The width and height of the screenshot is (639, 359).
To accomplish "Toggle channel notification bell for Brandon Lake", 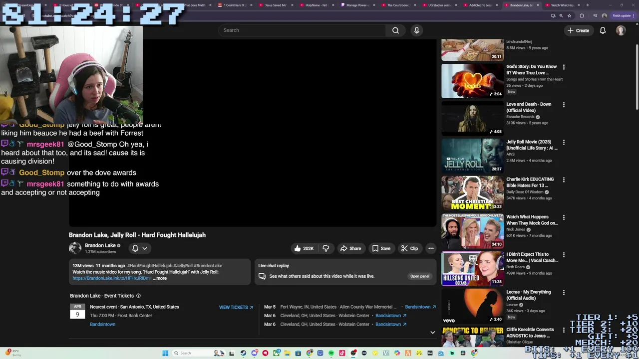I will pos(135,248).
